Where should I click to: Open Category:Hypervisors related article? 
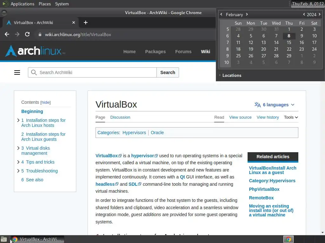(x=272, y=181)
